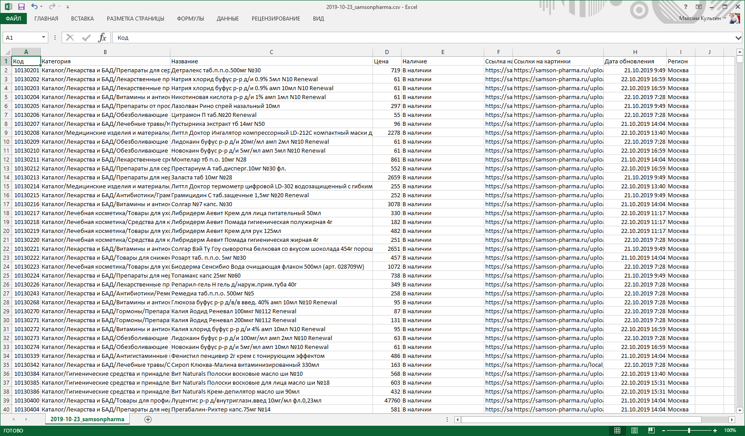
Task: Click next sheet navigation arrow
Action: point(26,419)
